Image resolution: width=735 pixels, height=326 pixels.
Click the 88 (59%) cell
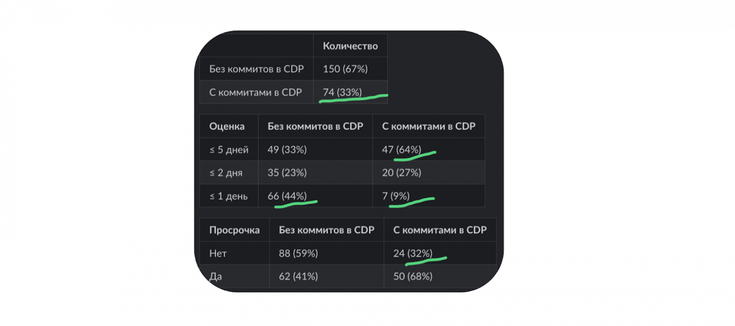tap(298, 254)
